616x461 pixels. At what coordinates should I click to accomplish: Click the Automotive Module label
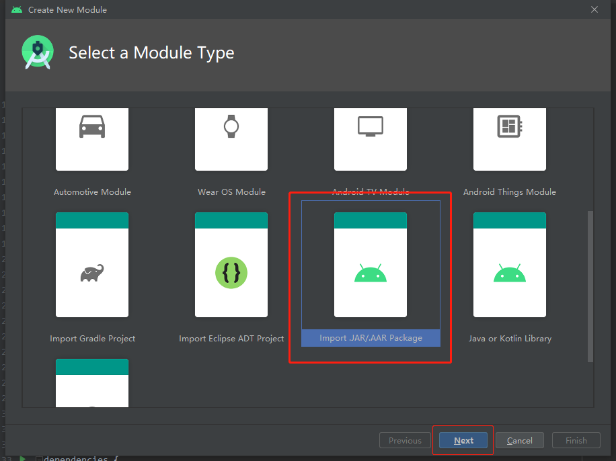point(92,192)
